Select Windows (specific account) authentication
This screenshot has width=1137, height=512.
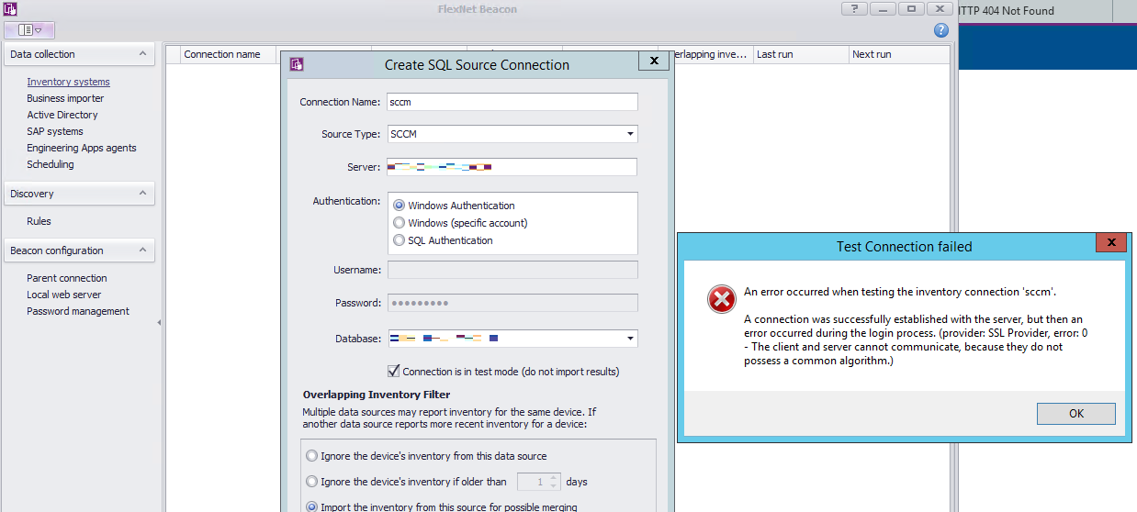[x=399, y=223]
